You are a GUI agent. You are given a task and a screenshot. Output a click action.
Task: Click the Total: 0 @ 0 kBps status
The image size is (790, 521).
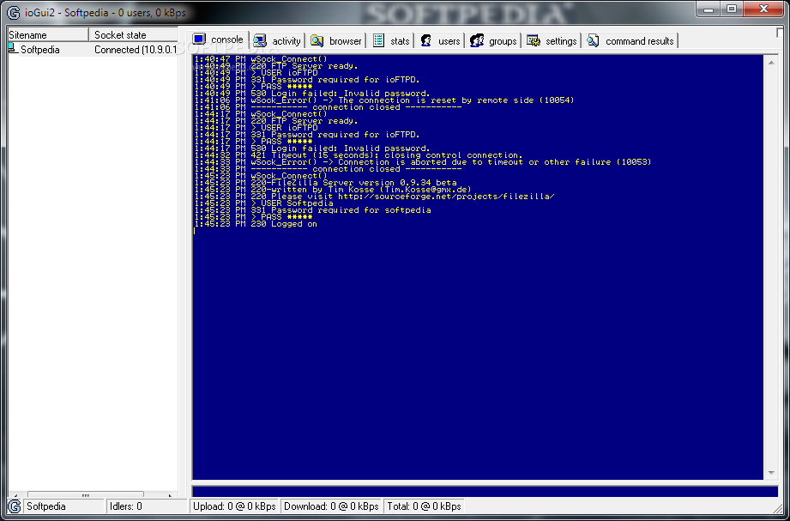(425, 506)
